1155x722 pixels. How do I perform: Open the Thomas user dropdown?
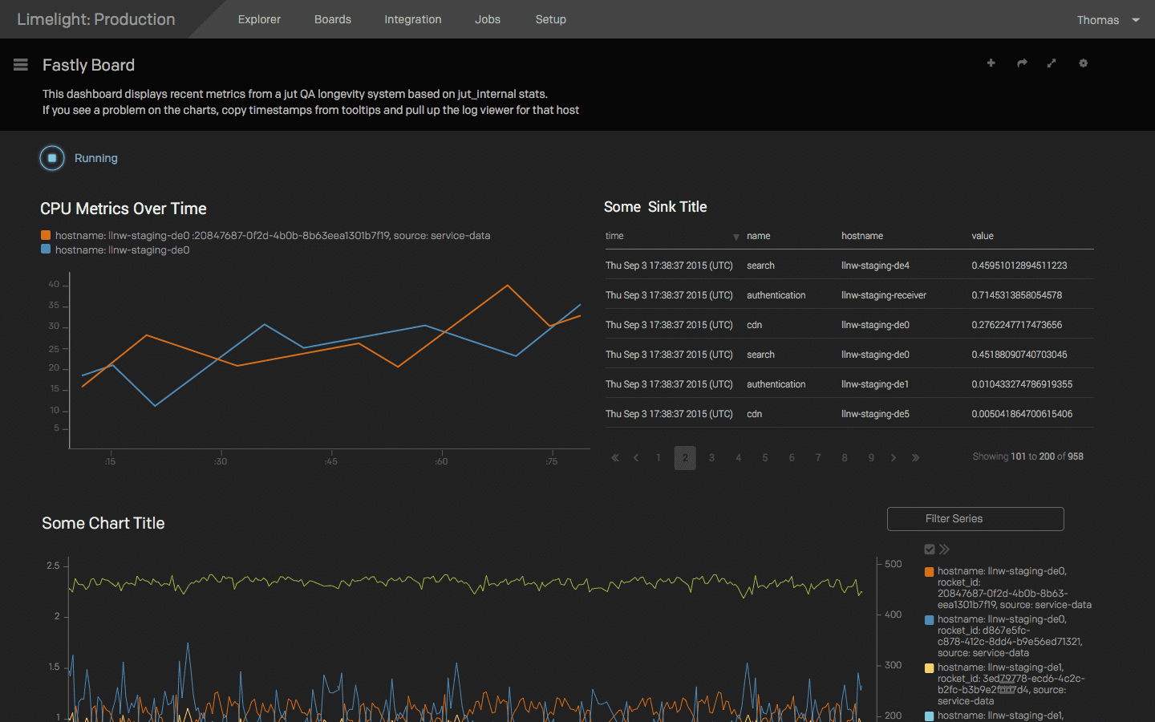click(1108, 20)
